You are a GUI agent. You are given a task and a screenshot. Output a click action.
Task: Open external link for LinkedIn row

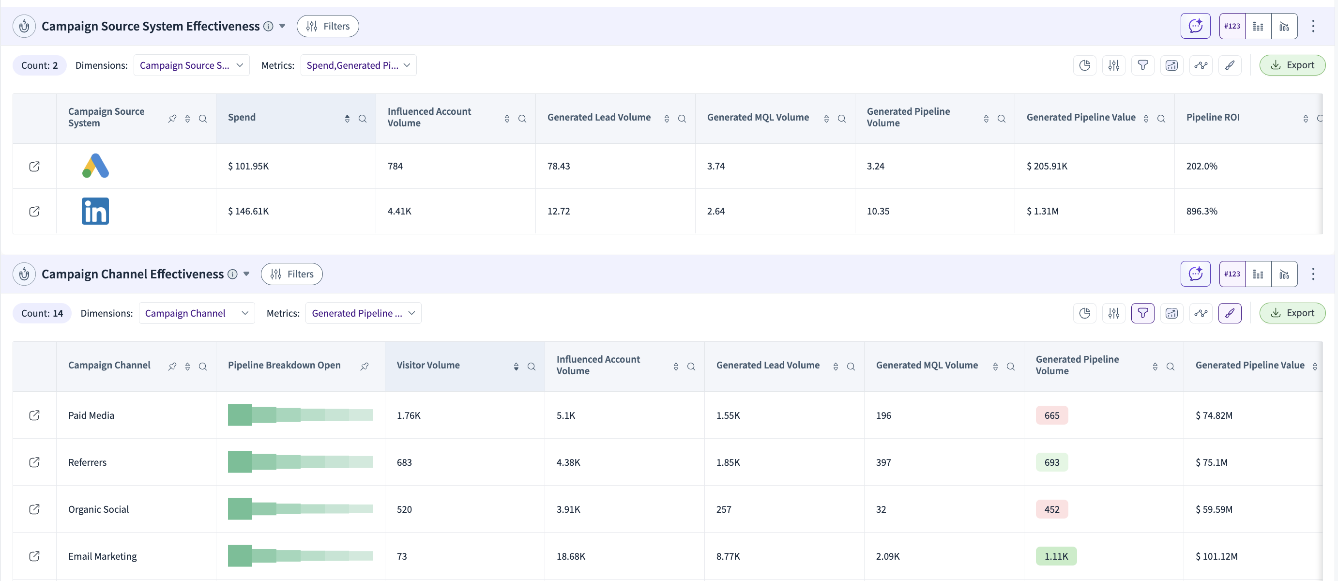tap(34, 212)
